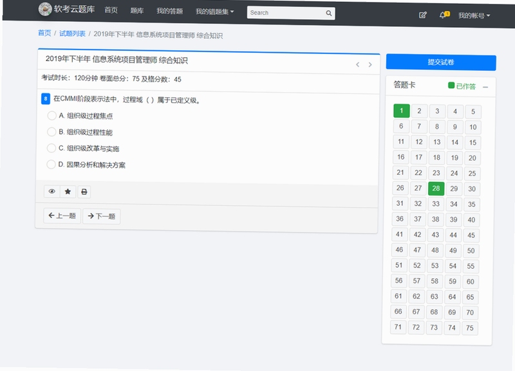Open the 我的错题集 dropdown menu
The image size is (515, 371).
point(215,12)
